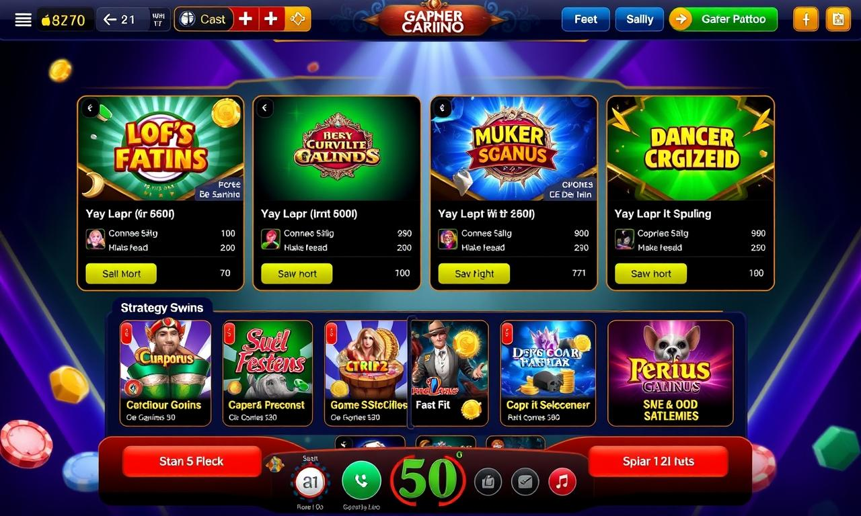Click the orange diamond icon beside plus buttons
The image size is (861, 516).
tap(297, 19)
